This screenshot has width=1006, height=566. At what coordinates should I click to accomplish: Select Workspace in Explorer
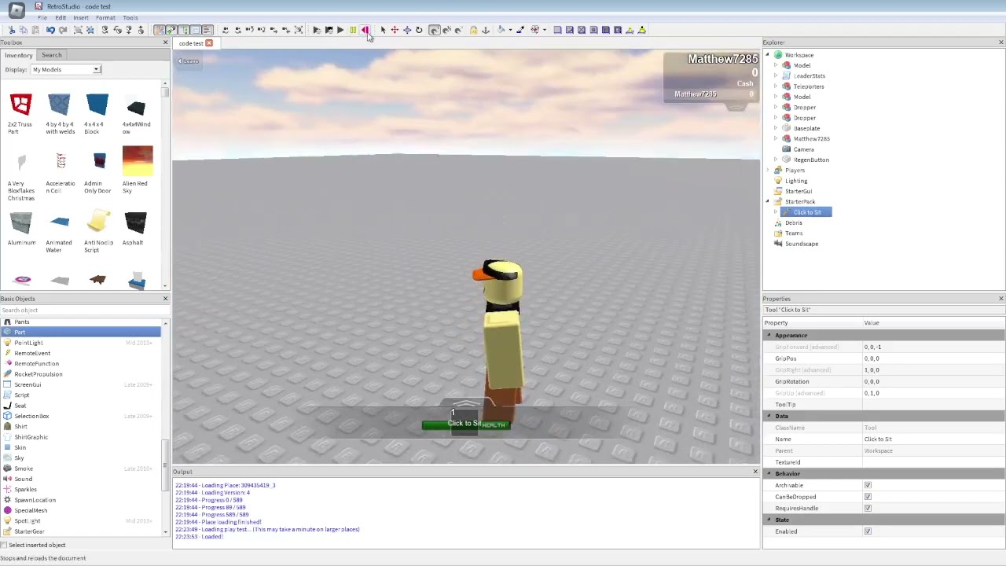(799, 55)
